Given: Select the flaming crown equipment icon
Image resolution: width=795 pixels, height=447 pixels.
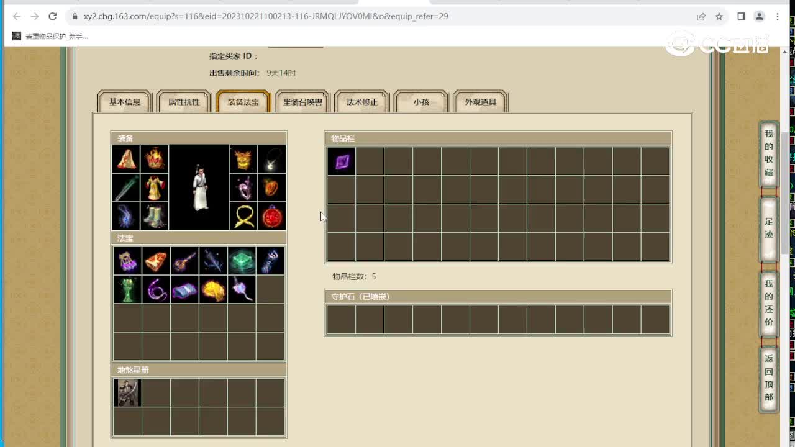Looking at the screenshot, I should coord(155,159).
